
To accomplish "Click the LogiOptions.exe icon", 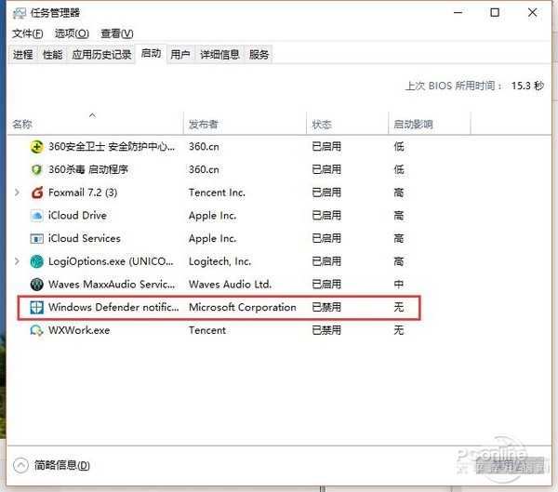I will pos(36,261).
